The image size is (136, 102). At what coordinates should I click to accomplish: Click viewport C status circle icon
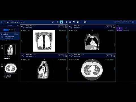click(x=24, y=56)
